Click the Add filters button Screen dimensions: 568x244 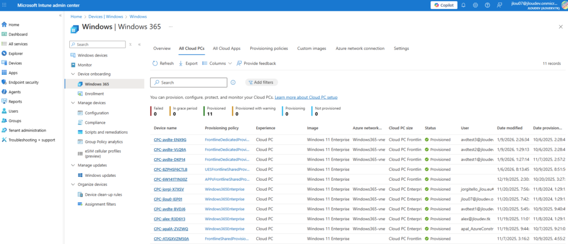pyautogui.click(x=260, y=82)
